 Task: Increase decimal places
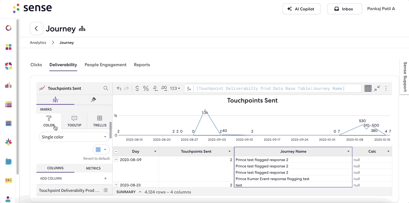click(164, 89)
